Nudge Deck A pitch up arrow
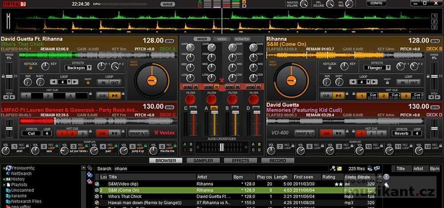This screenshot has width=444, height=208. tap(12, 97)
